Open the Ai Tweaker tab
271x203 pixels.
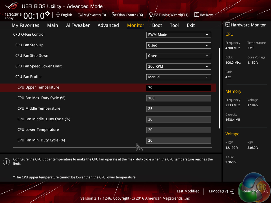(x=78, y=25)
